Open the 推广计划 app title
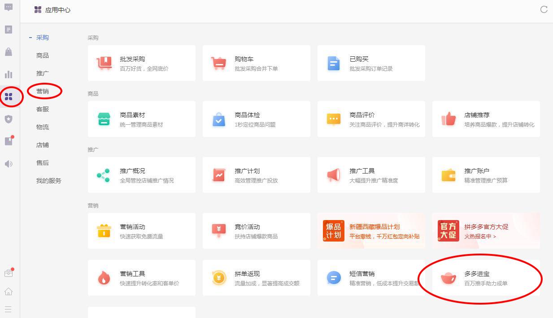Image resolution: width=553 pixels, height=318 pixels. click(247, 171)
